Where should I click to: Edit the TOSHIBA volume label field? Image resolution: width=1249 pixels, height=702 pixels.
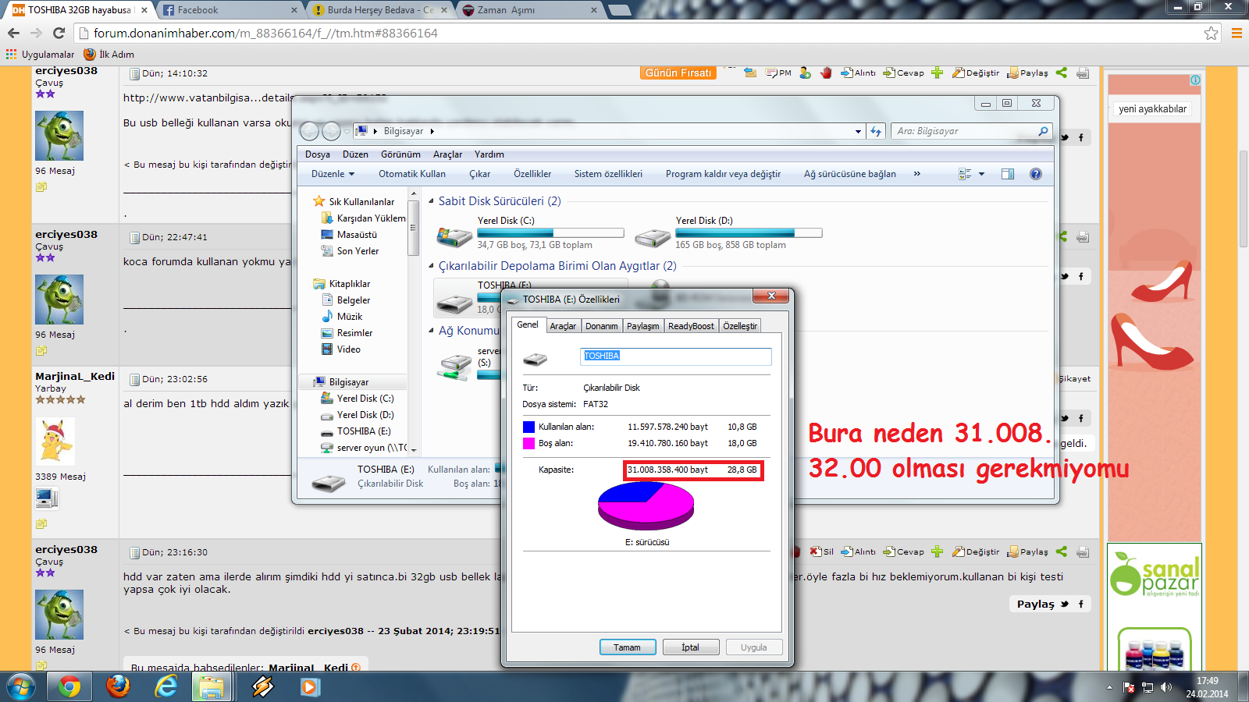point(676,356)
